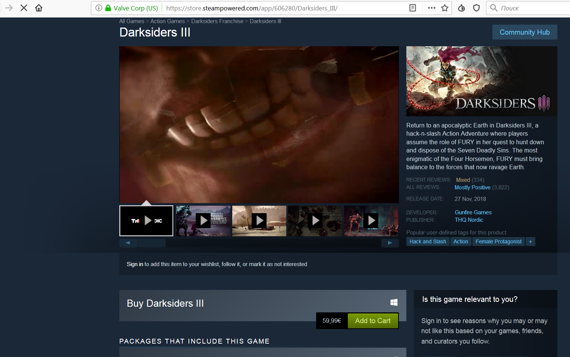The height and width of the screenshot is (357, 570).
Task: Select the Female Protagonist tag
Action: (x=498, y=241)
